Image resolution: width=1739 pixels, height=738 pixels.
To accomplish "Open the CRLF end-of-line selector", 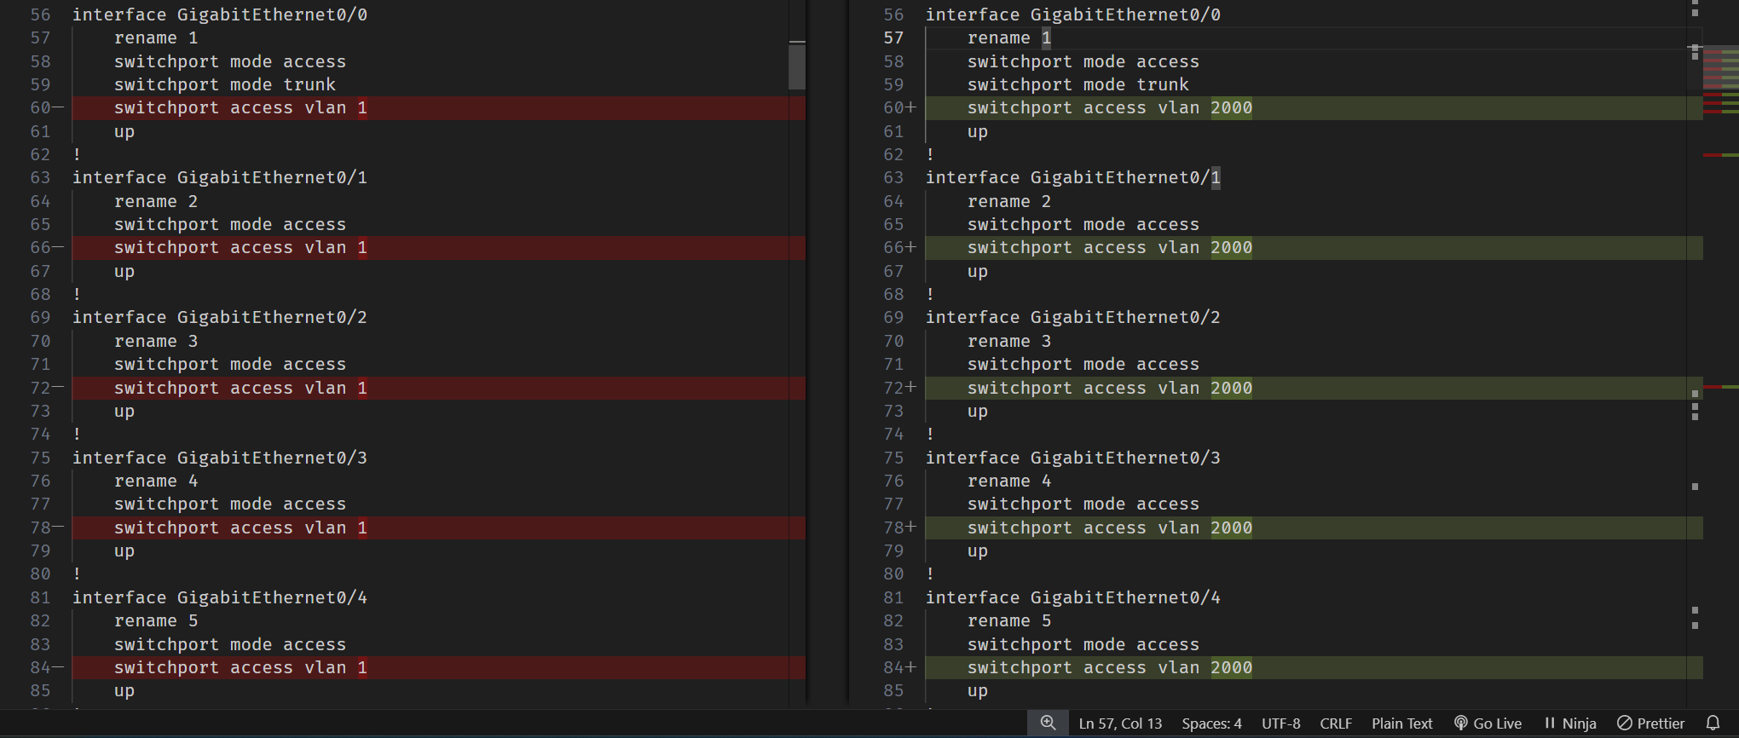I will pos(1336,724).
